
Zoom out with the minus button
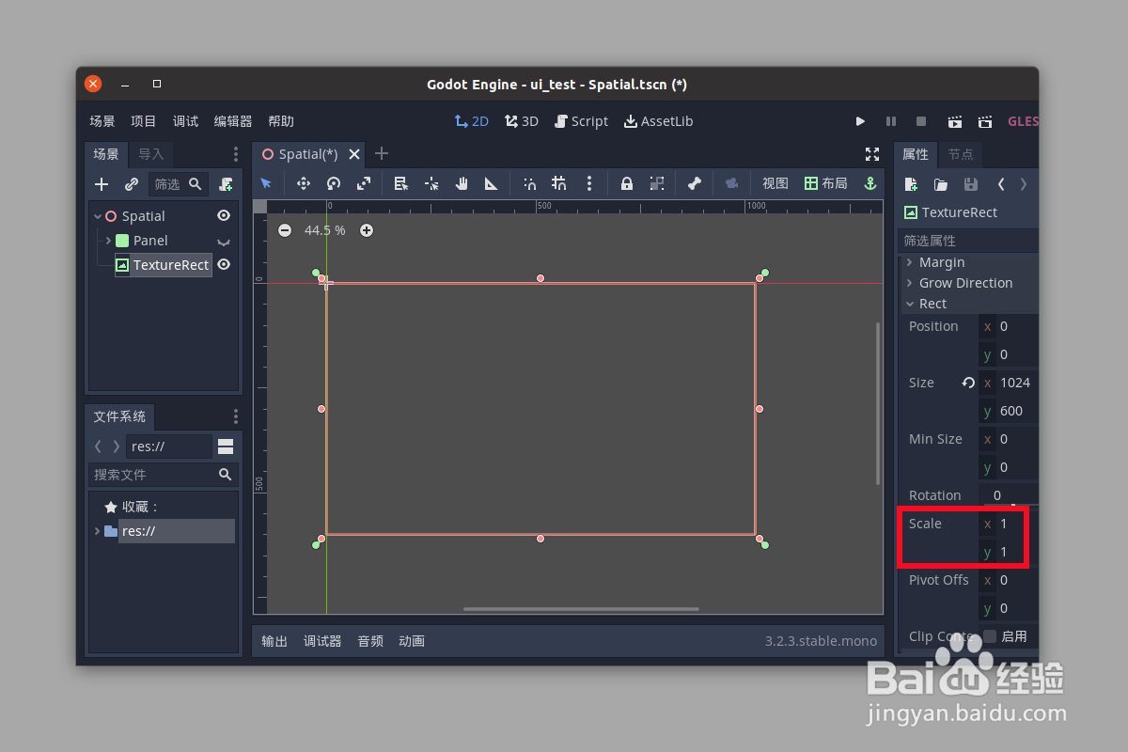click(285, 230)
